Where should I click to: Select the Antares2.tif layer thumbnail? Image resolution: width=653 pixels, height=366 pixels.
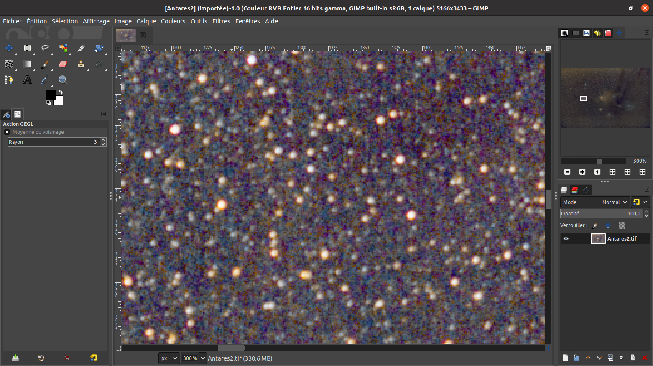(x=598, y=238)
